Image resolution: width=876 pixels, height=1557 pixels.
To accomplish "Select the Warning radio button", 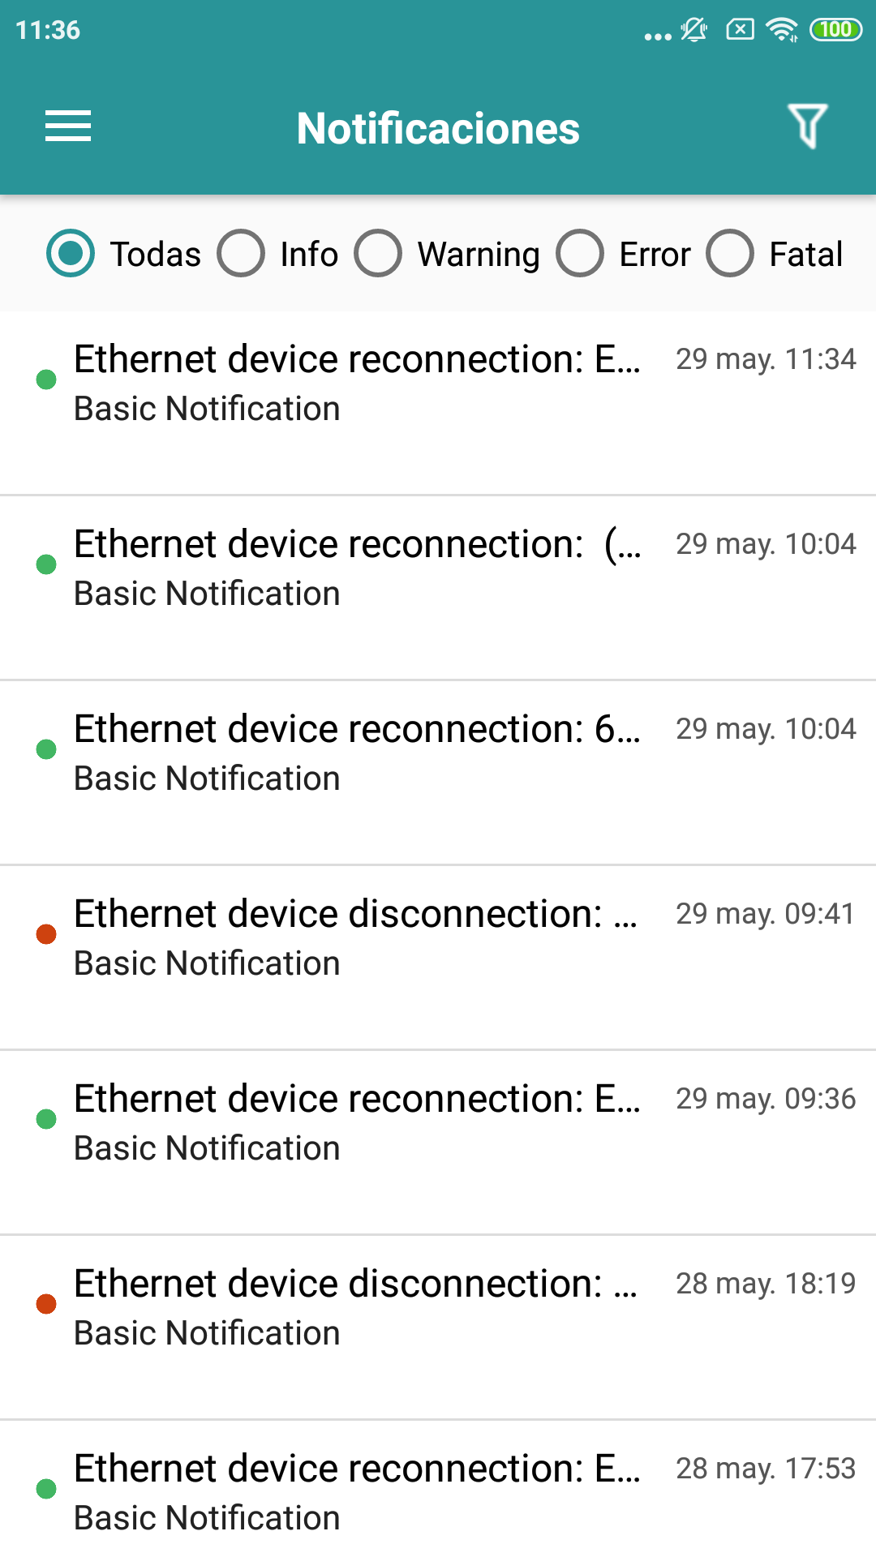I will (x=378, y=254).
